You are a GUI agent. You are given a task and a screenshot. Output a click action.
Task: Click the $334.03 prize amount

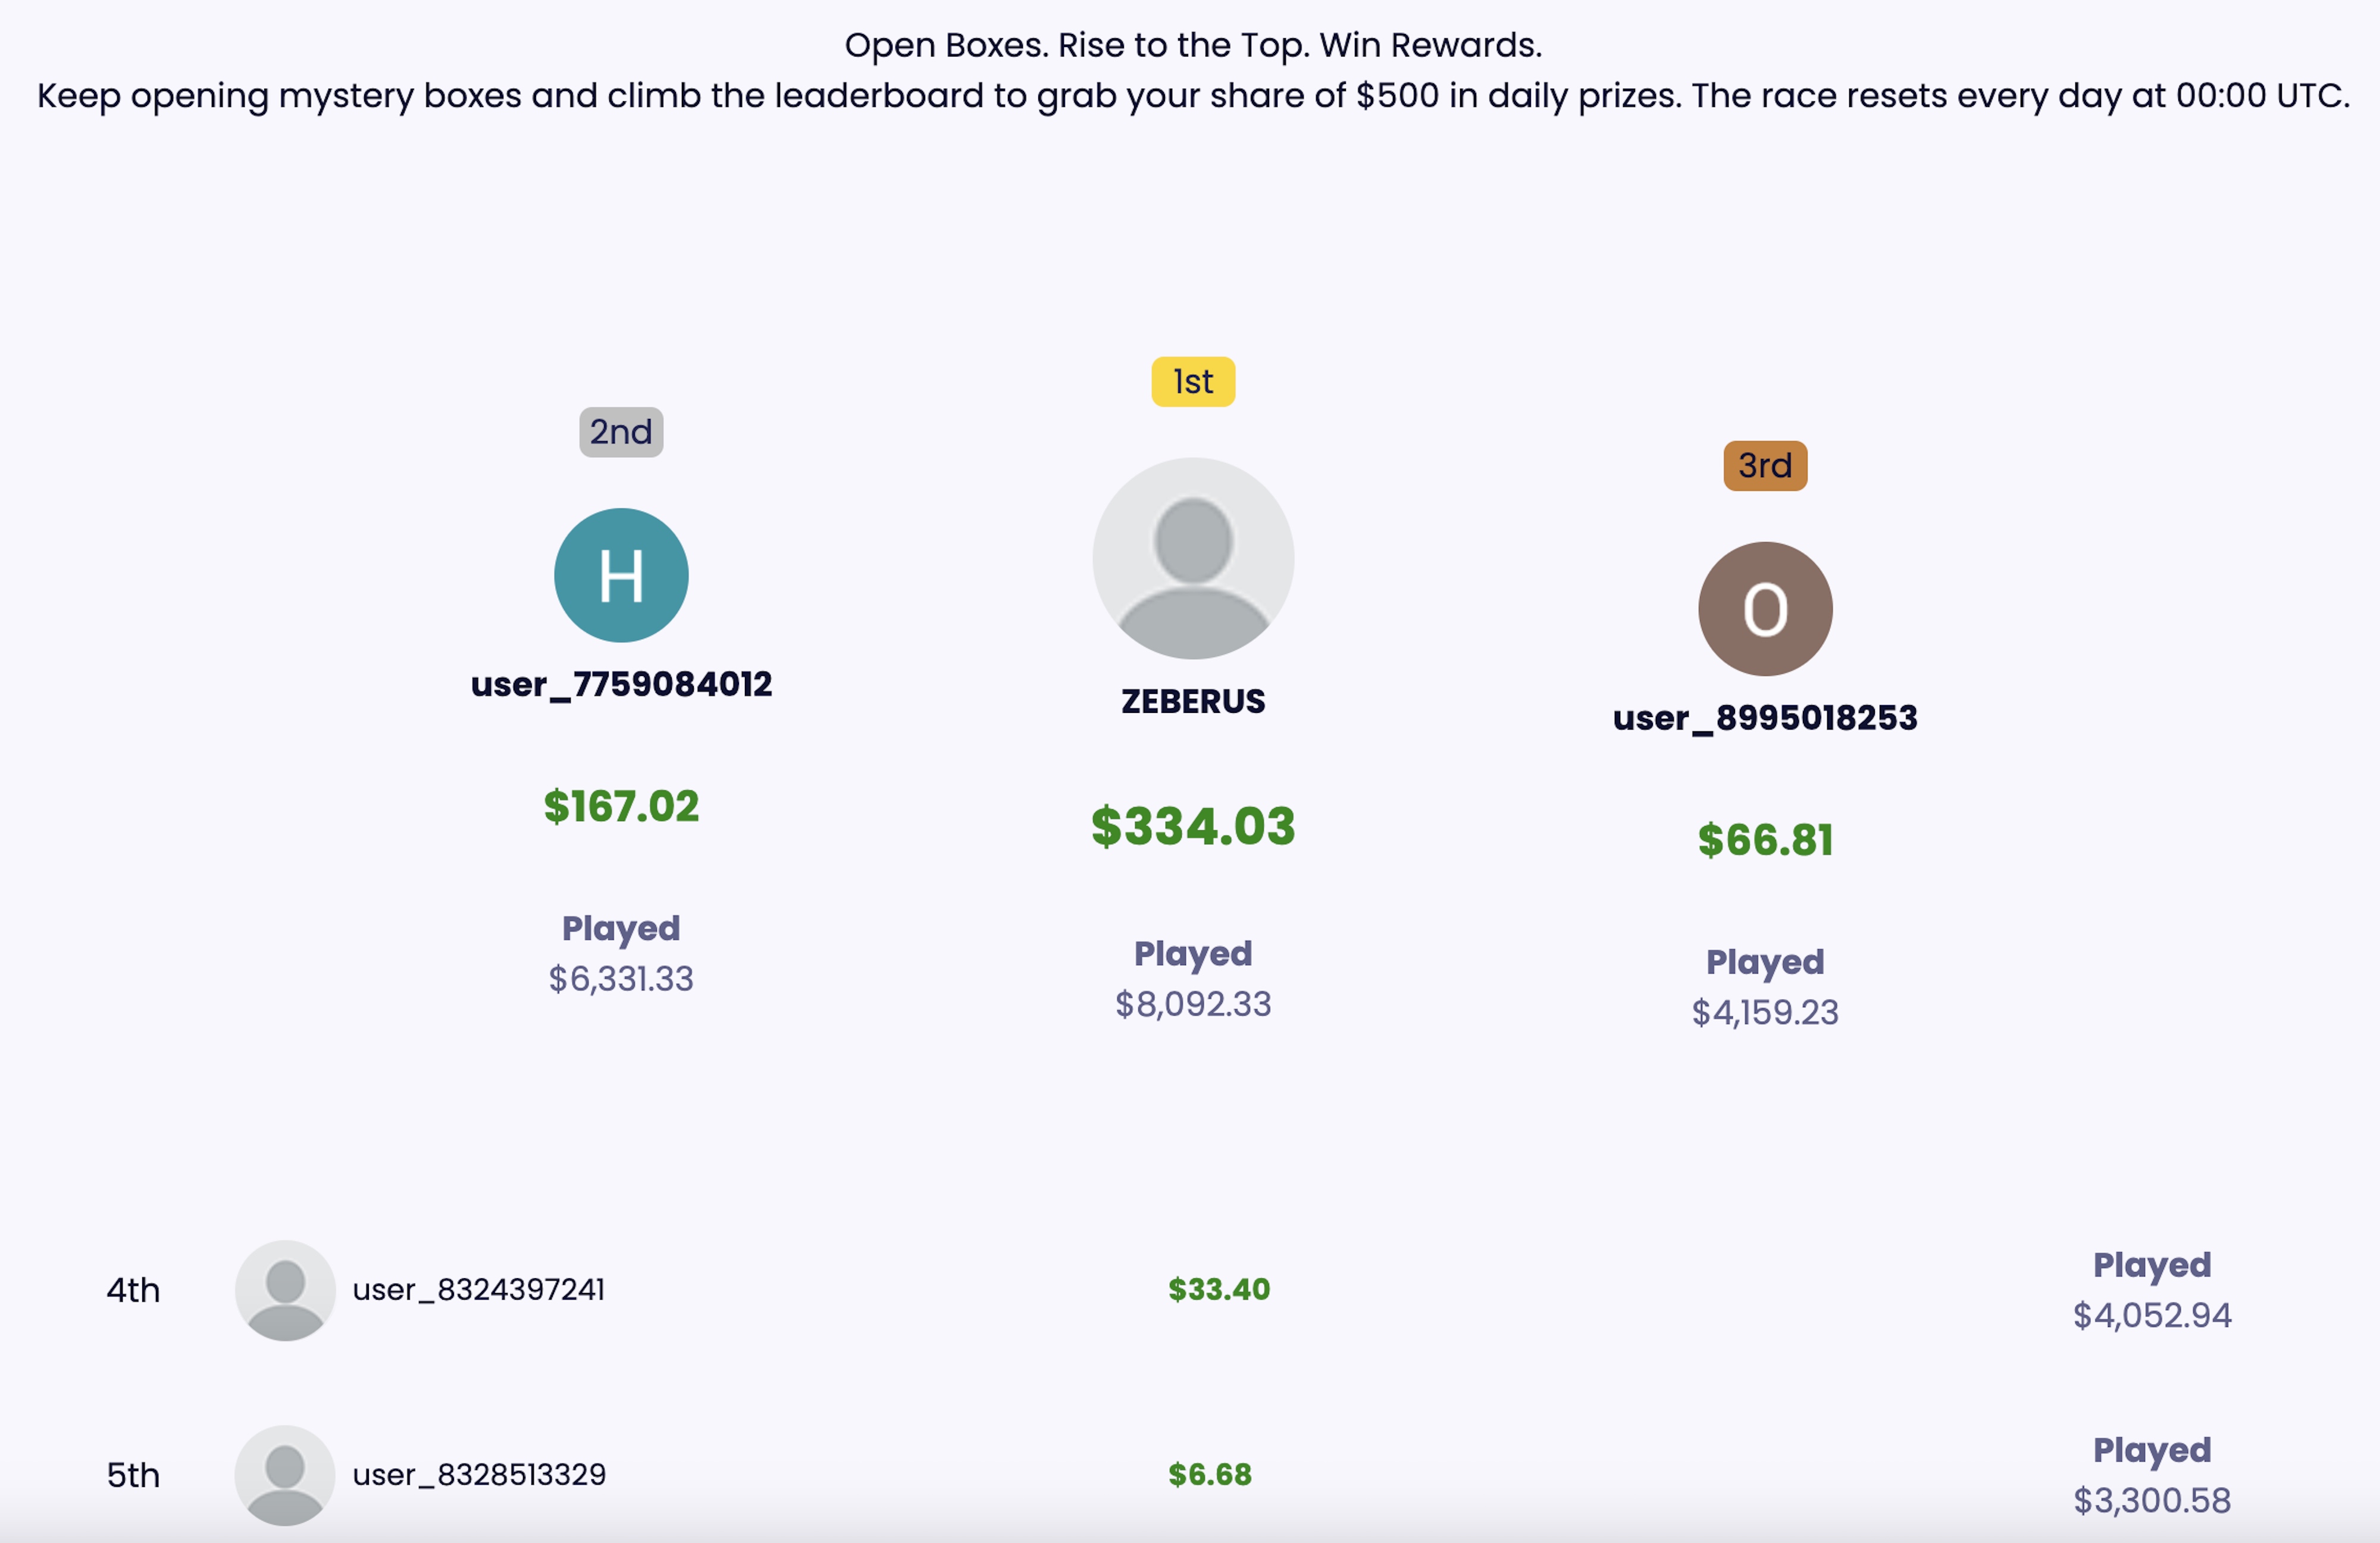pyautogui.click(x=1193, y=826)
